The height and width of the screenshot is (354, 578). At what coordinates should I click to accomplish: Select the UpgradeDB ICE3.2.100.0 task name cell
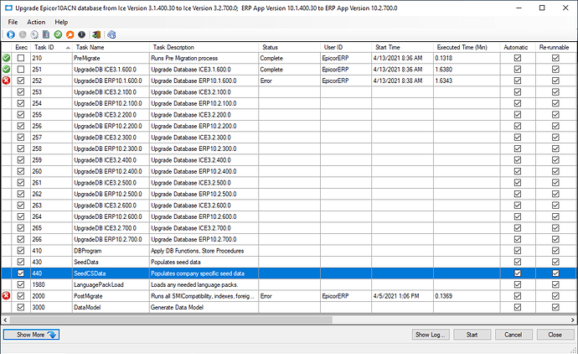pyautogui.click(x=111, y=92)
